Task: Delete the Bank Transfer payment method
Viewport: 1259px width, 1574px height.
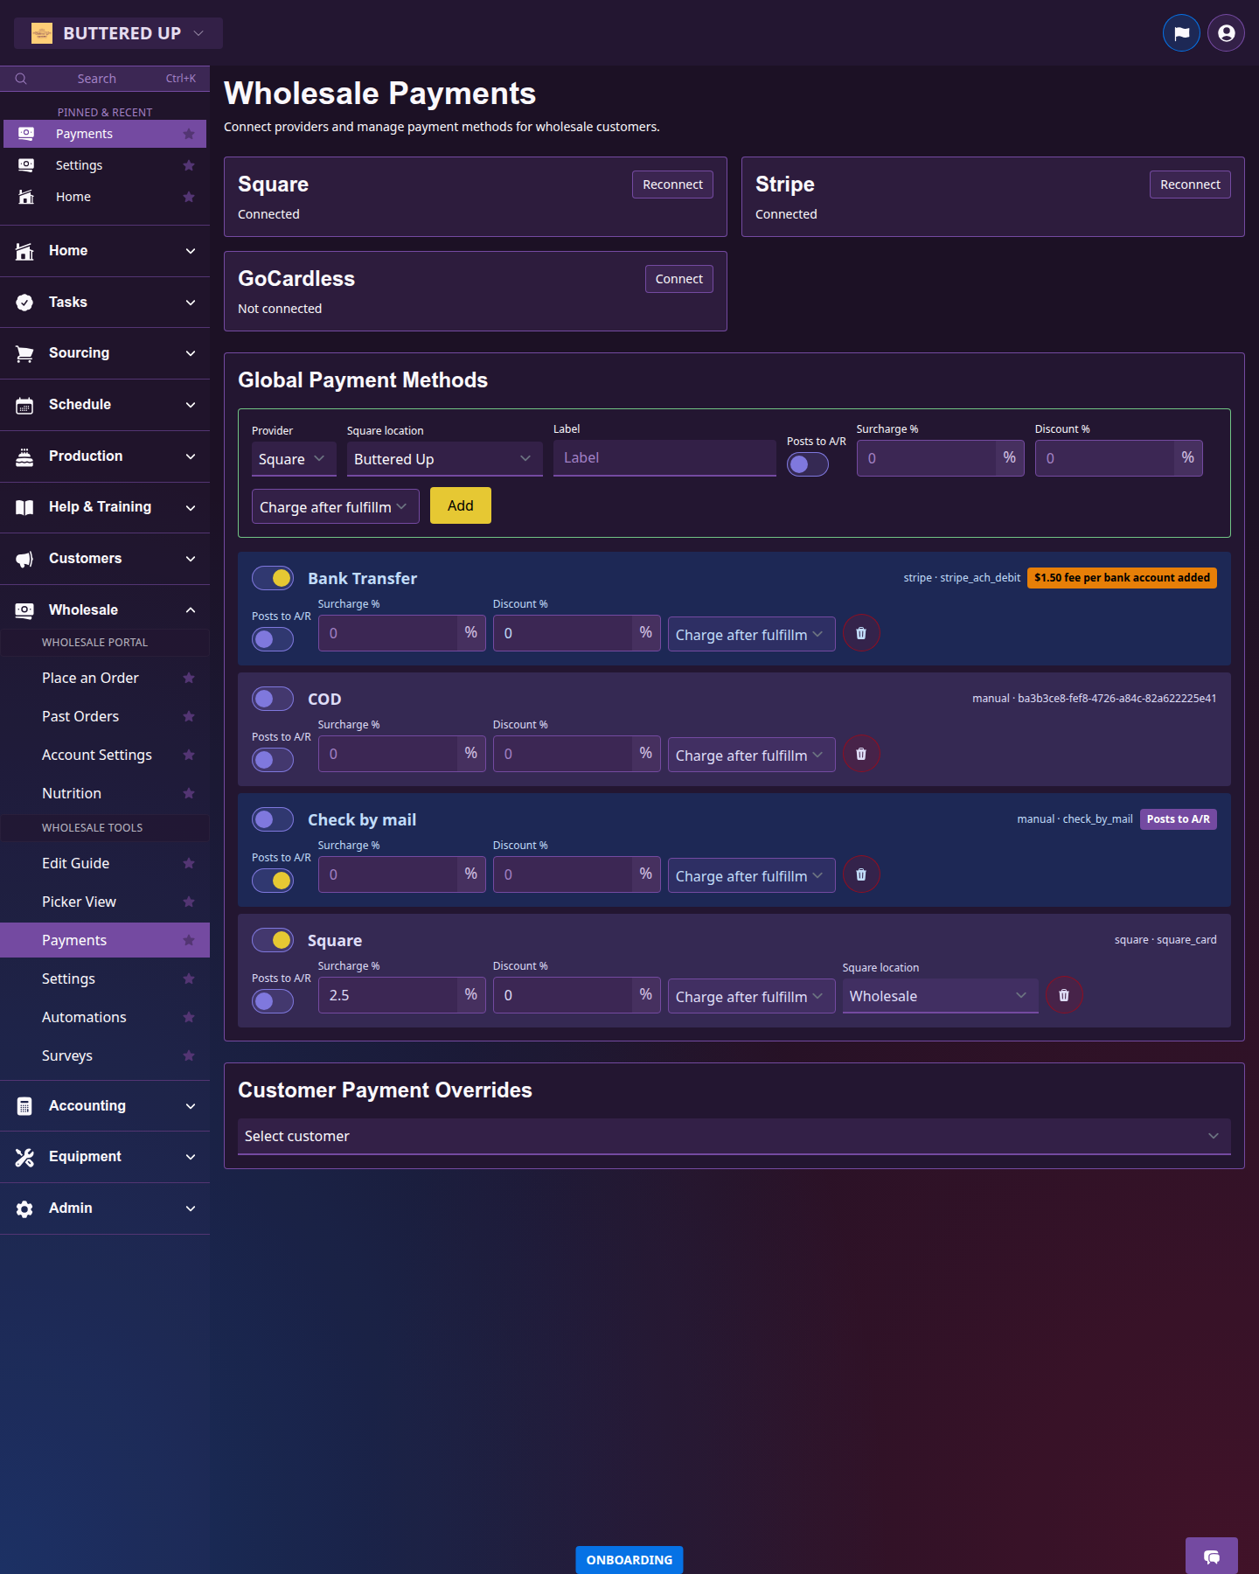Action: point(860,633)
